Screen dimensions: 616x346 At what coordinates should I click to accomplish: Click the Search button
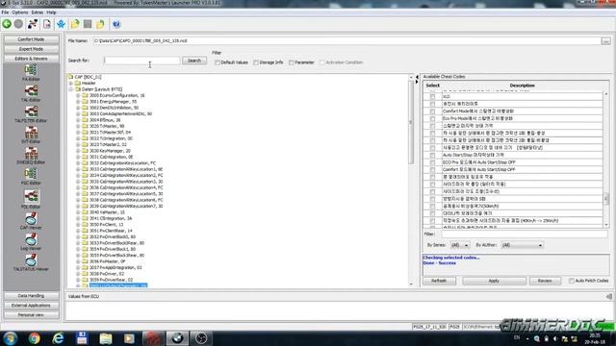coord(194,61)
